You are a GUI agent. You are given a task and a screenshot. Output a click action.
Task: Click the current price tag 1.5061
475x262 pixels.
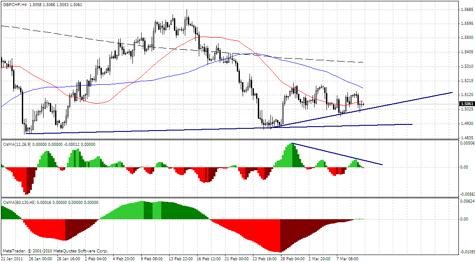click(467, 104)
